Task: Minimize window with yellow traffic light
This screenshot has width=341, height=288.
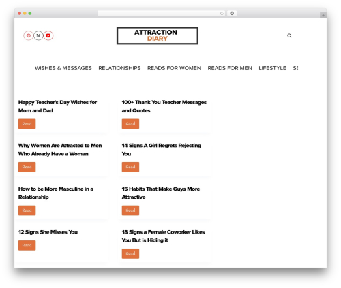Action: [x=25, y=14]
